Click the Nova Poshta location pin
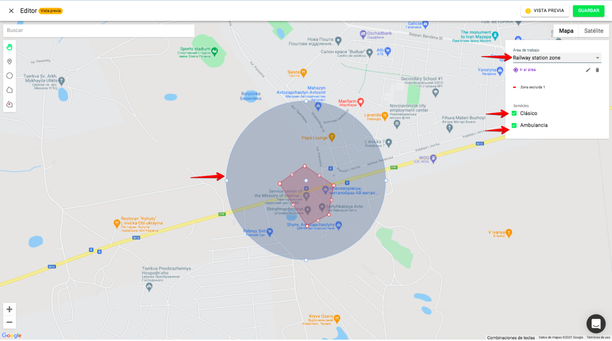The width and height of the screenshot is (612, 341). click(338, 40)
